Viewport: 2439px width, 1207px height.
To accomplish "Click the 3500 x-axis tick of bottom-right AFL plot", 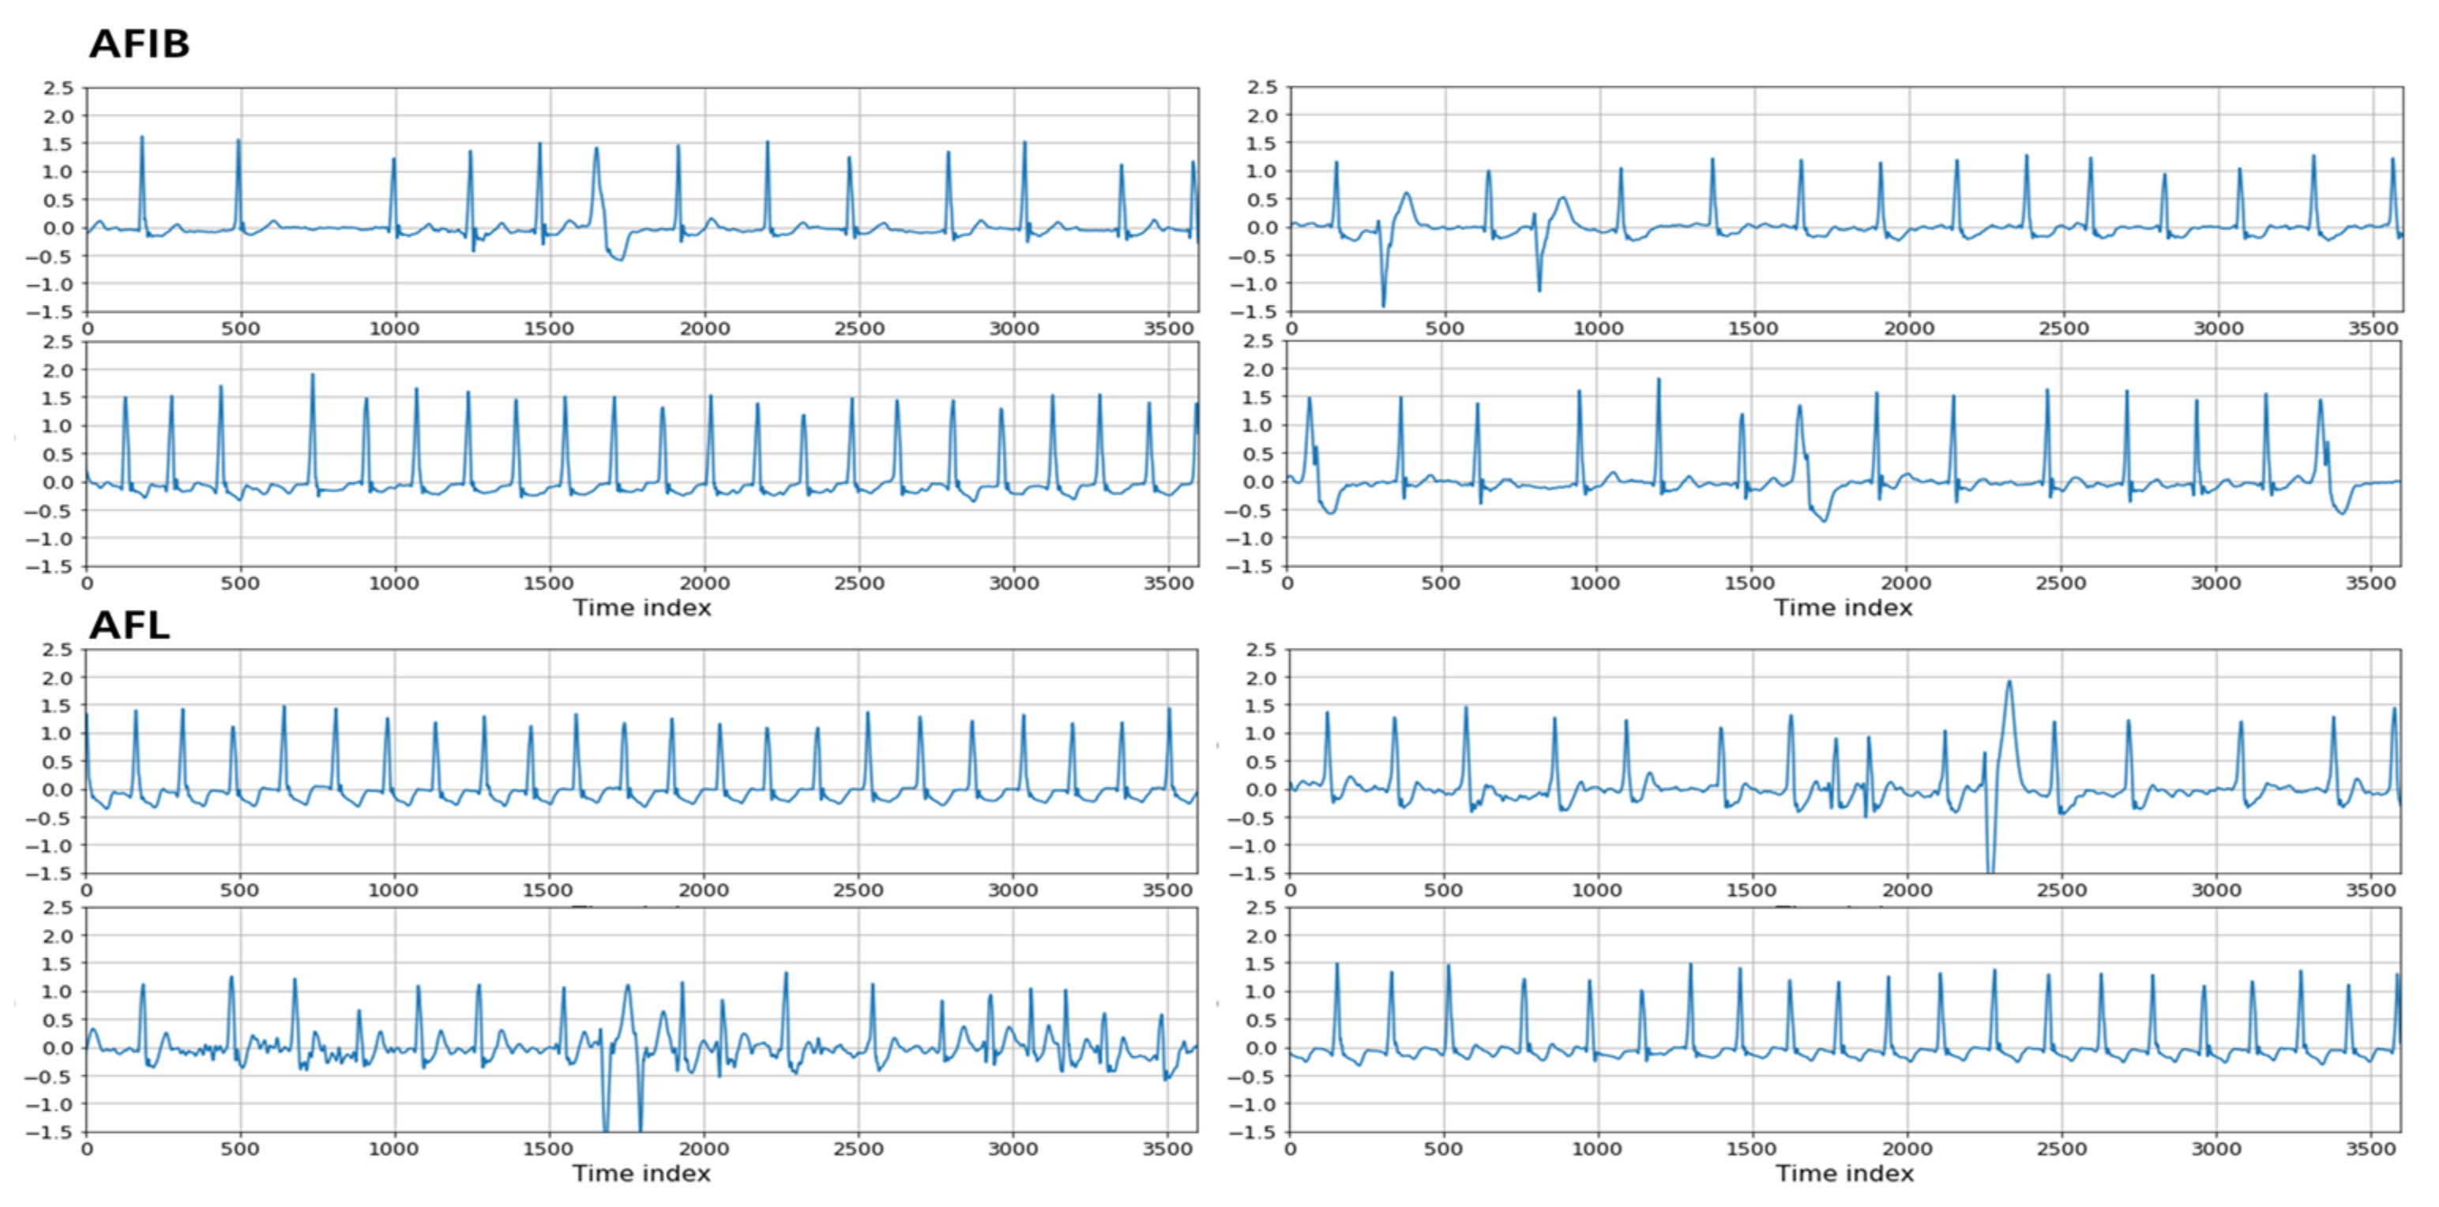I will tap(2371, 1149).
